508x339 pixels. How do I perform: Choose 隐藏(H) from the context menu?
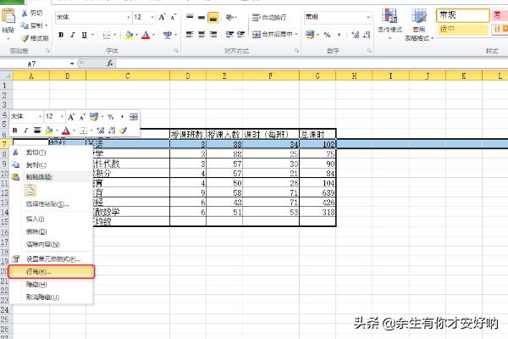point(51,285)
